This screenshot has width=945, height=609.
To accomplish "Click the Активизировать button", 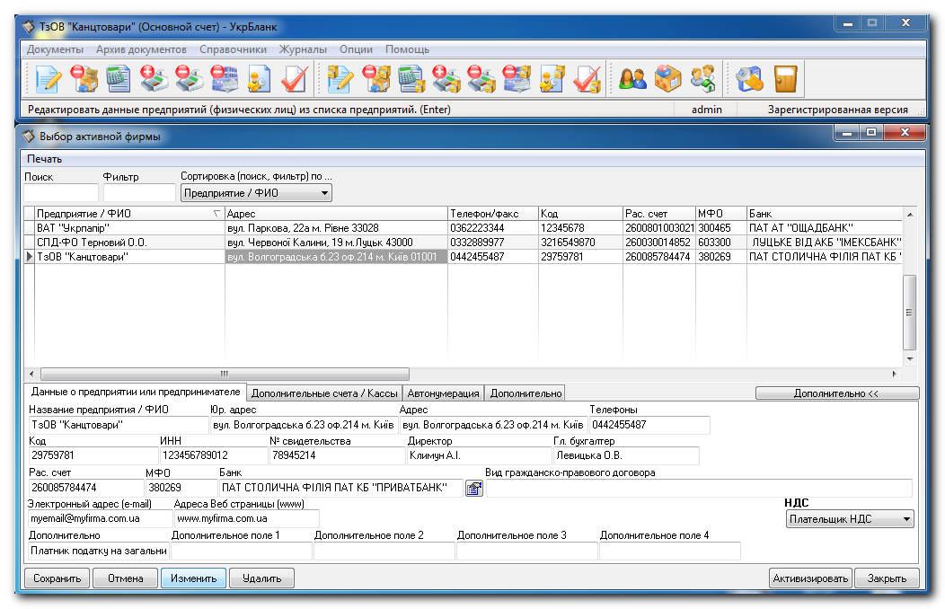I will pos(810,578).
